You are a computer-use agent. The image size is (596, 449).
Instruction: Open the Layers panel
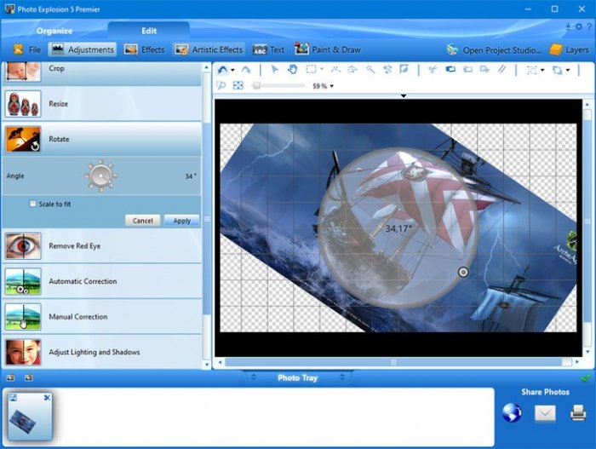pos(569,50)
